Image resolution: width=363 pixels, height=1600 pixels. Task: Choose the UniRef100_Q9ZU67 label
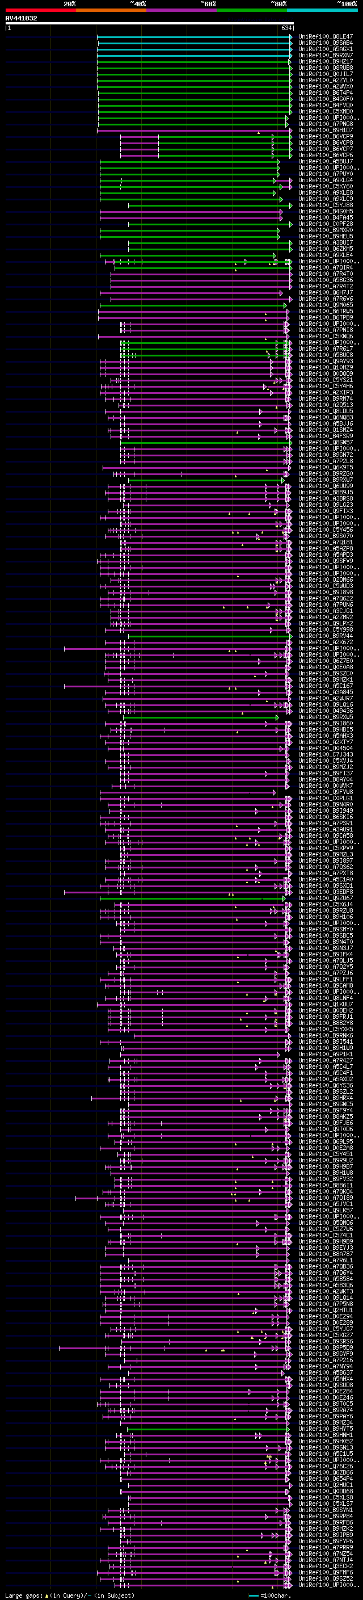pyautogui.click(x=326, y=898)
